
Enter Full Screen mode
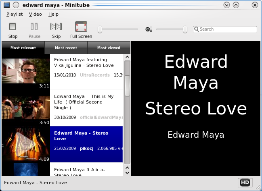click(81, 30)
